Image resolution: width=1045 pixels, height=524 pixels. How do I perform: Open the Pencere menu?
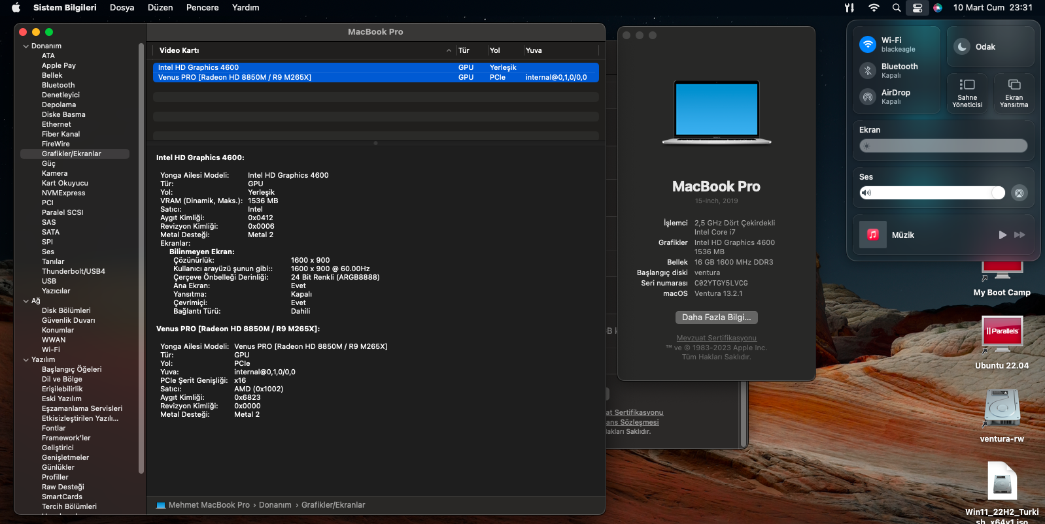202,8
